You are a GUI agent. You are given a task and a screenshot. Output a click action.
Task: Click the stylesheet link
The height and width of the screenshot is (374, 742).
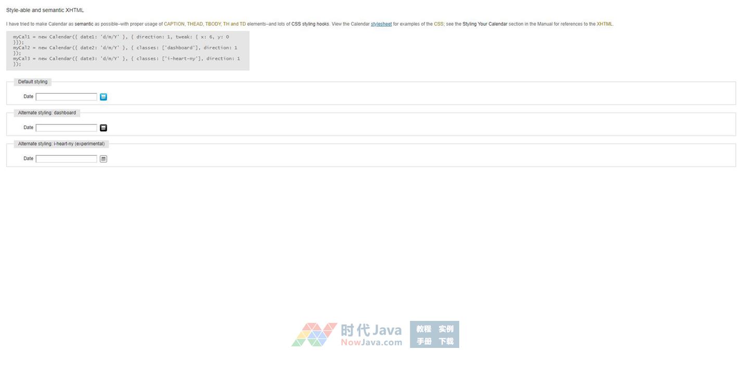(x=381, y=24)
